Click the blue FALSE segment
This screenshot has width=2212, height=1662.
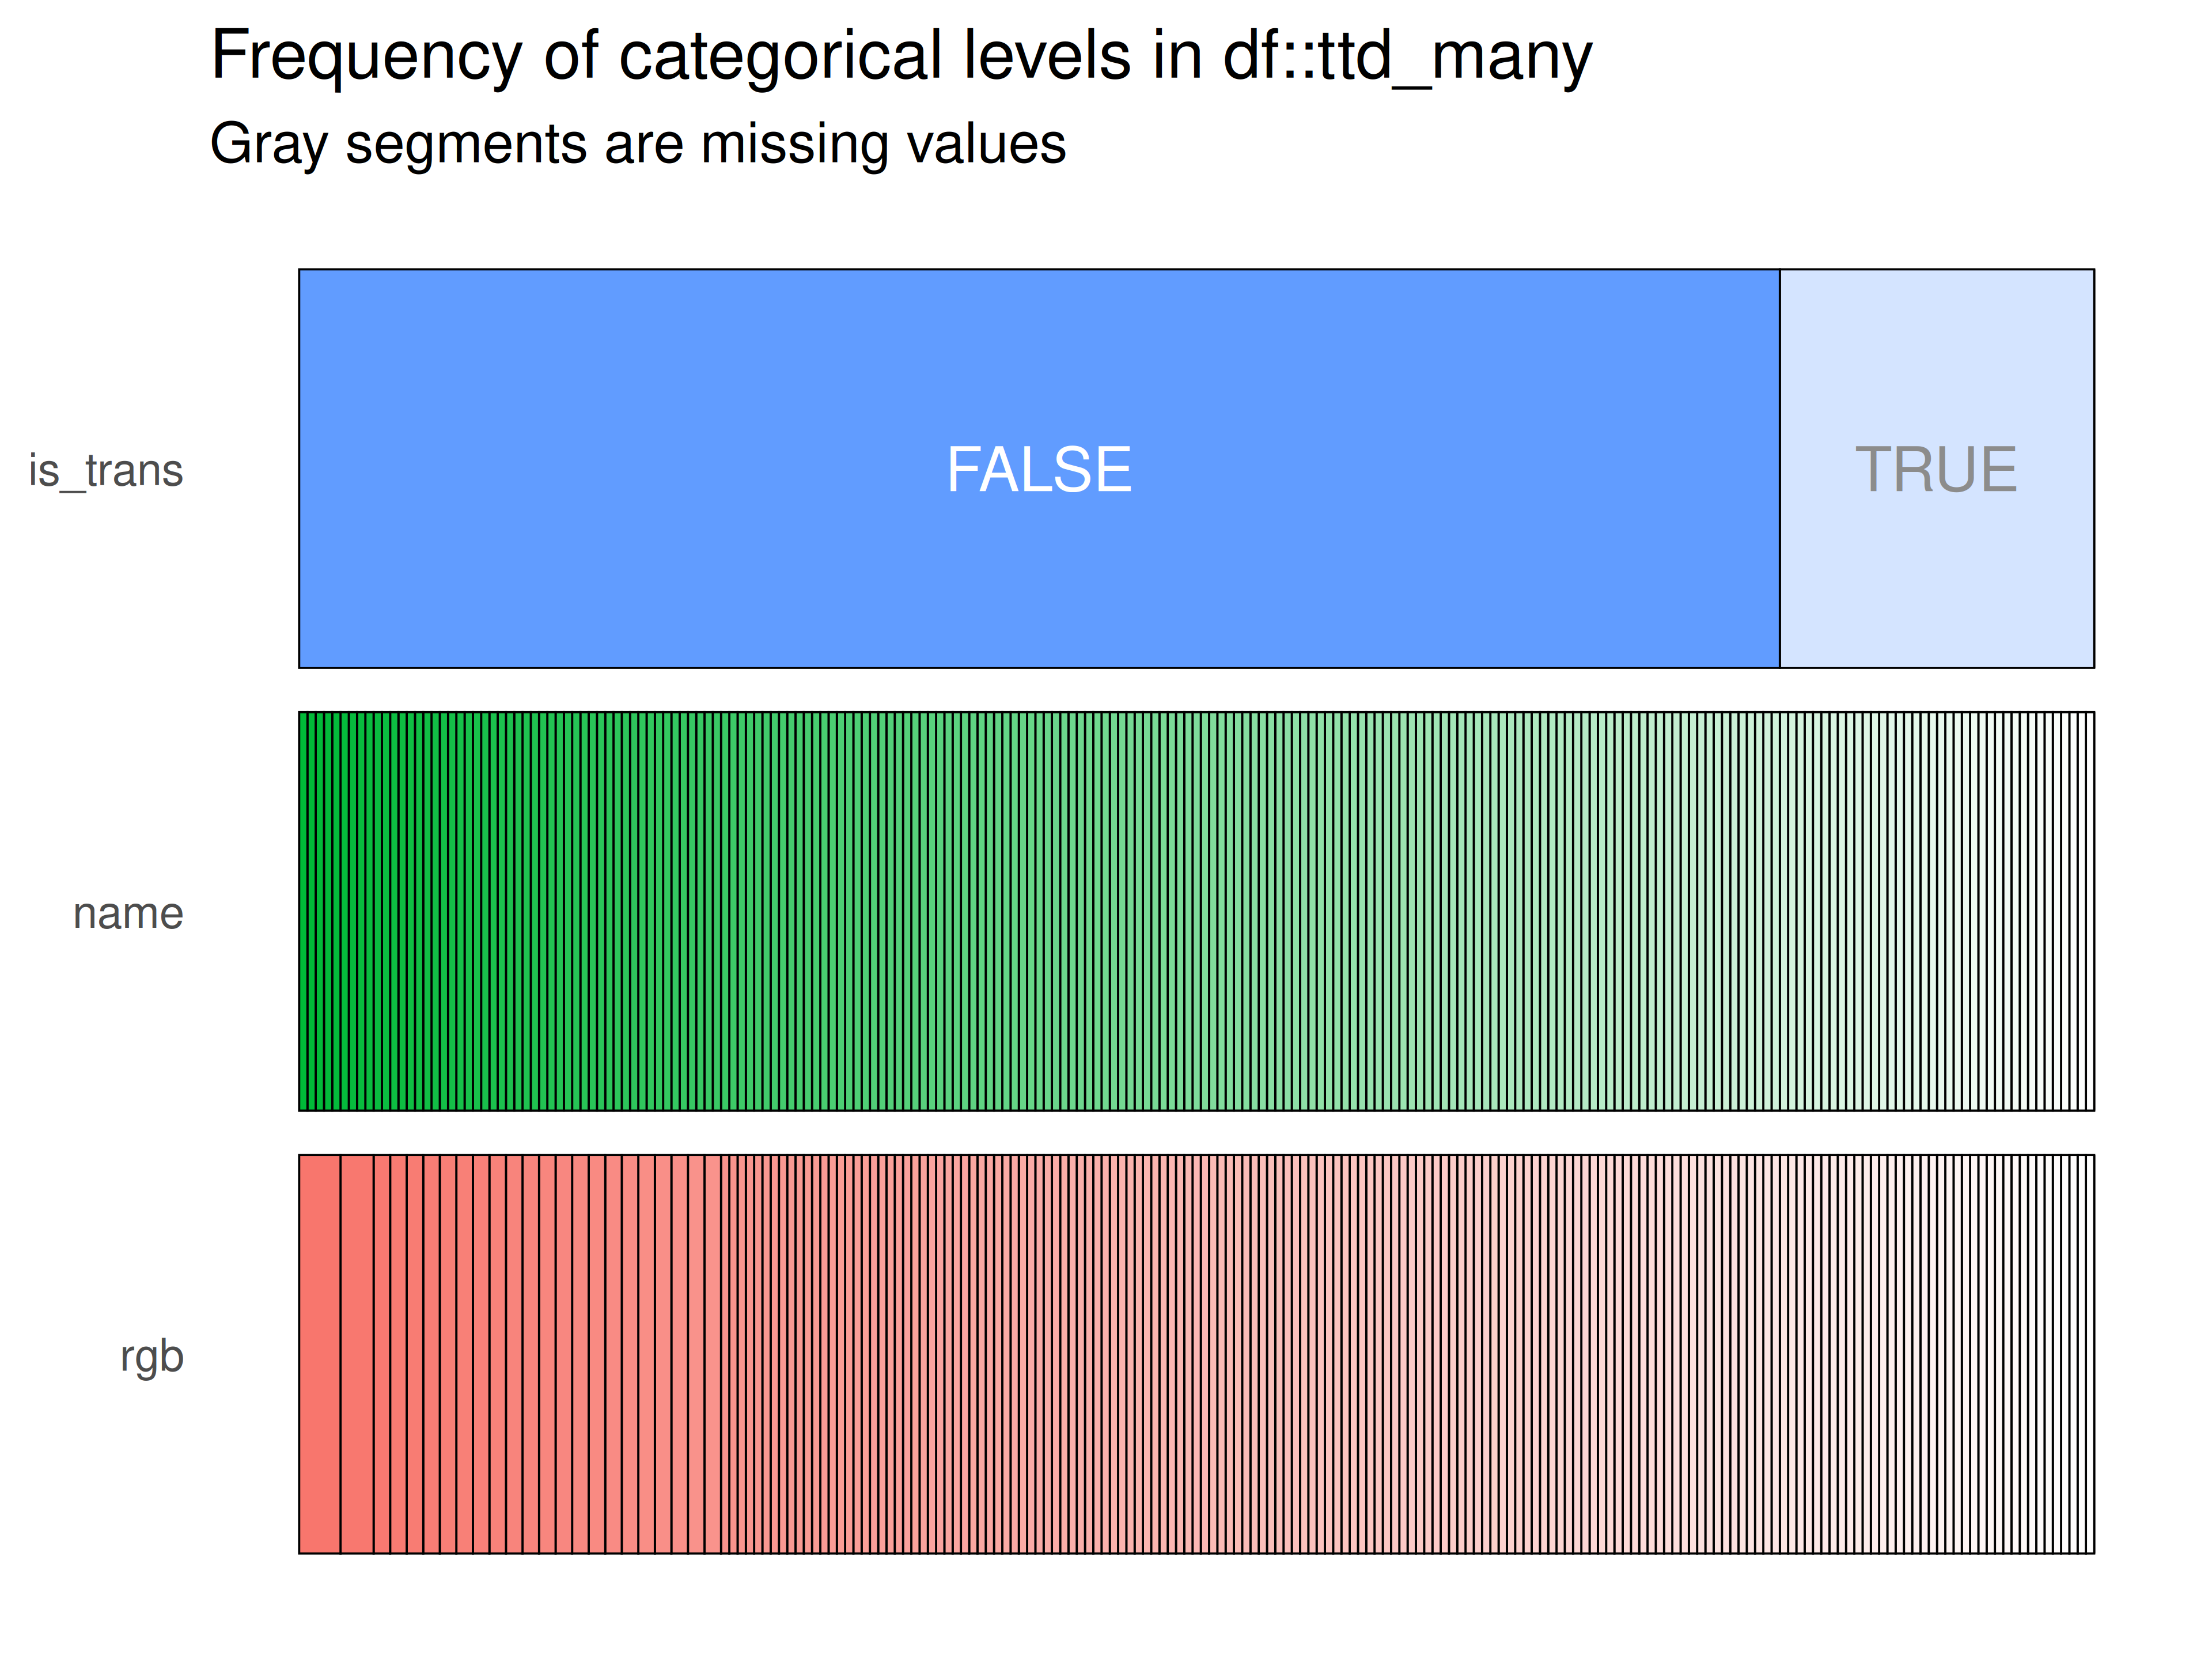(x=1039, y=469)
